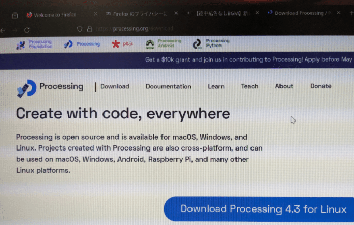Close the Firefox のプライバシー tab

(x=176, y=13)
